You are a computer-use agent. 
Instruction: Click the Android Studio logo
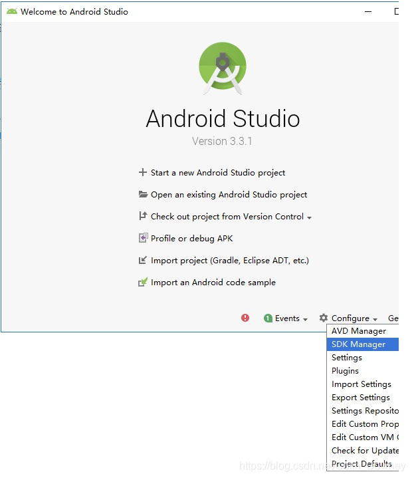click(x=223, y=68)
